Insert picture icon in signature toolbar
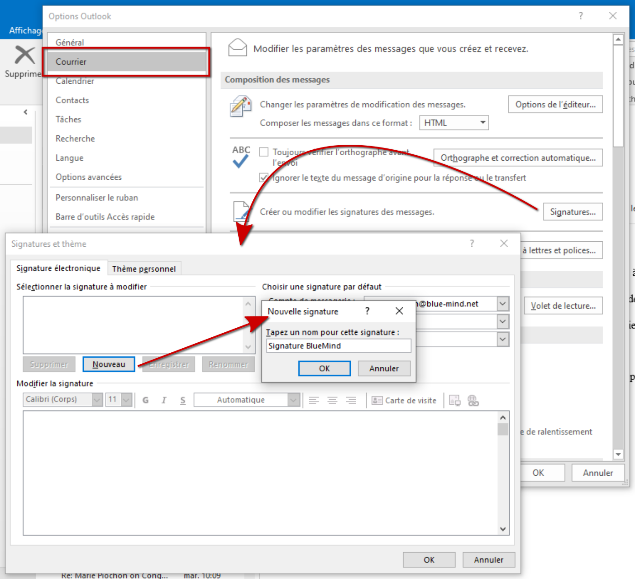The height and width of the screenshot is (579, 635). pos(455,401)
